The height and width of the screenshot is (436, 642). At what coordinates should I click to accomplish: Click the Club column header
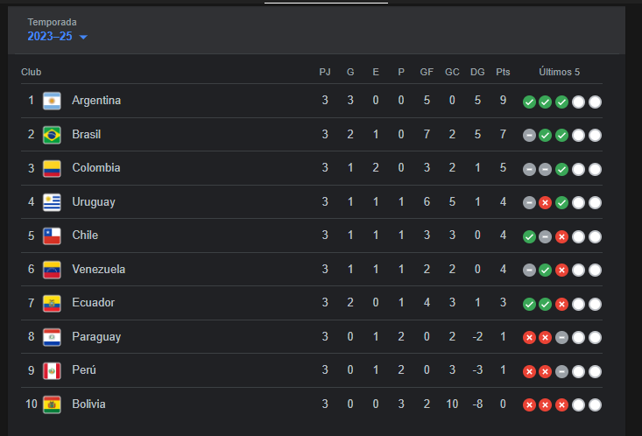pos(32,72)
